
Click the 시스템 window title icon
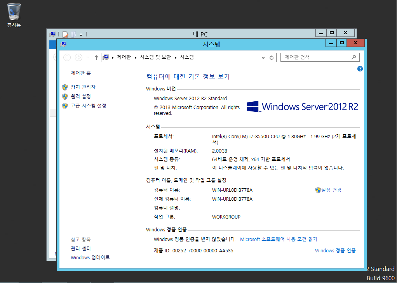63,44
